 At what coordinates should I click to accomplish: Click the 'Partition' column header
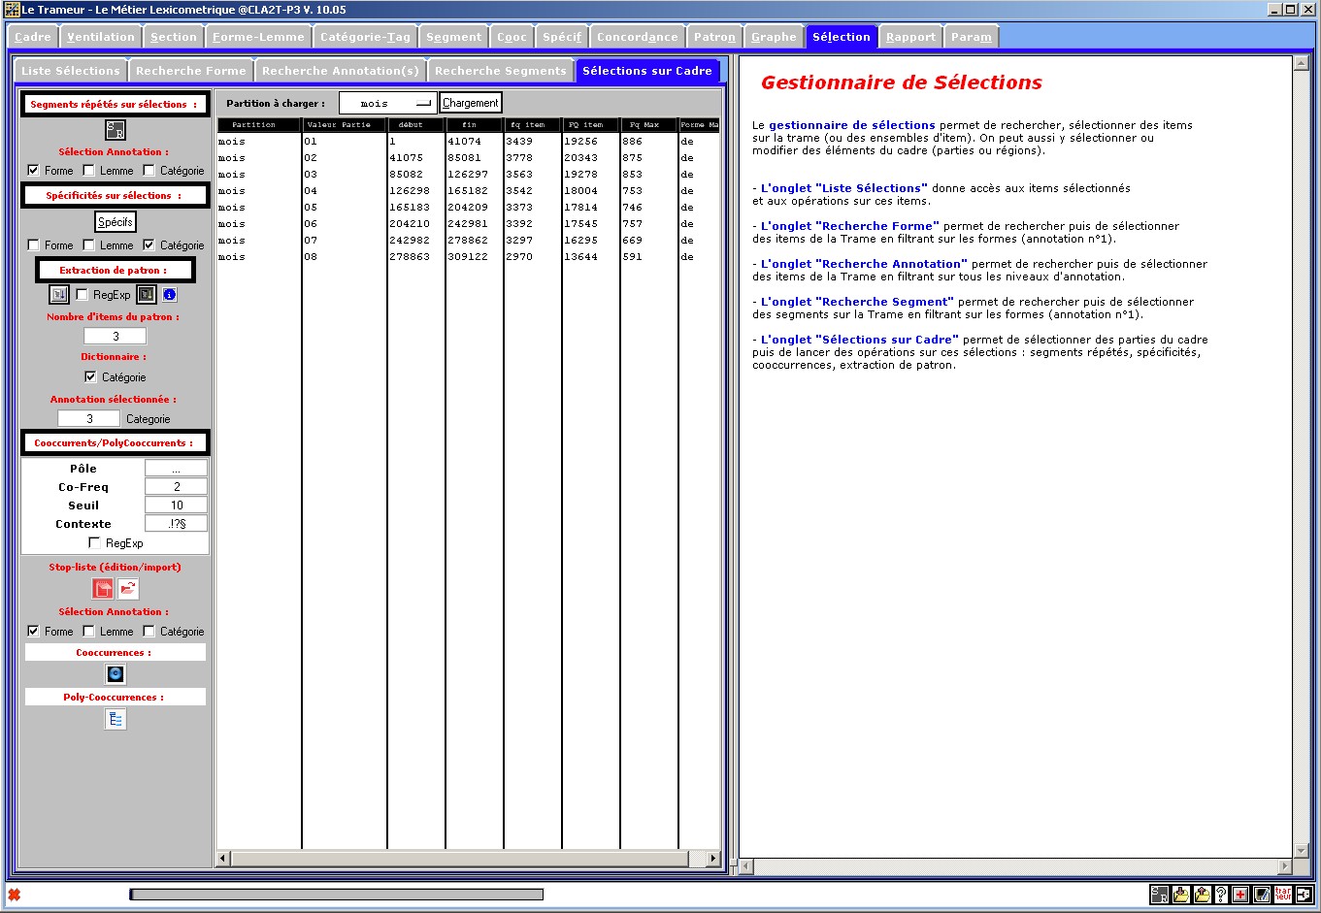(x=259, y=125)
